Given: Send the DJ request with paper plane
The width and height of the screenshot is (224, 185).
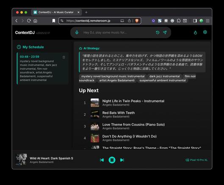Looking at the screenshot, I should click(x=165, y=33).
